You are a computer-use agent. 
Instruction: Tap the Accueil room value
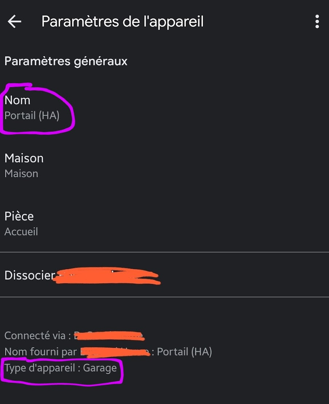pos(21,232)
